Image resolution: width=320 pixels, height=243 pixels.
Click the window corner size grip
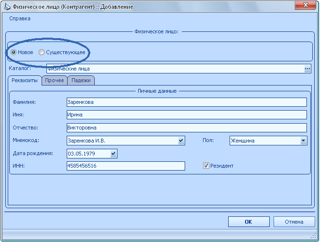[314, 236]
